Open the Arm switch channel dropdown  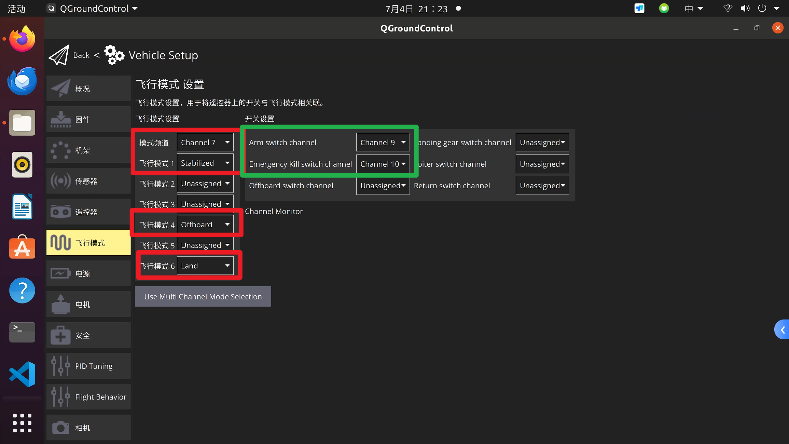point(383,142)
